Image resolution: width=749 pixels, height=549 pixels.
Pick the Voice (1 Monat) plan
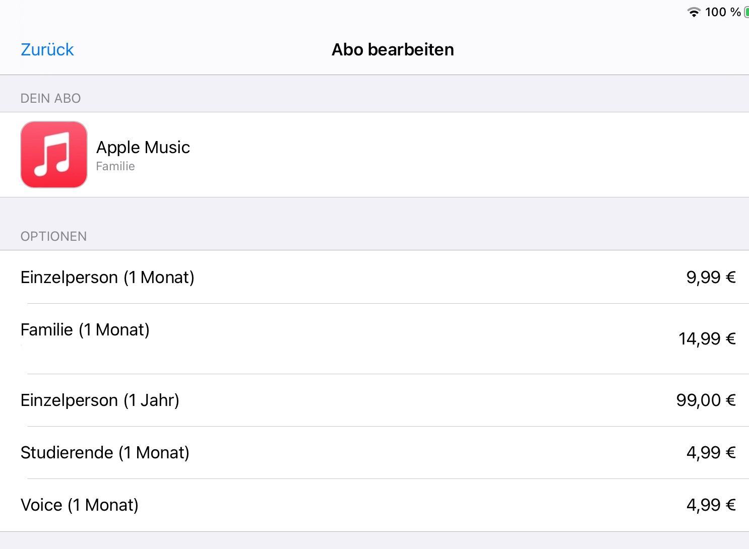click(x=80, y=505)
